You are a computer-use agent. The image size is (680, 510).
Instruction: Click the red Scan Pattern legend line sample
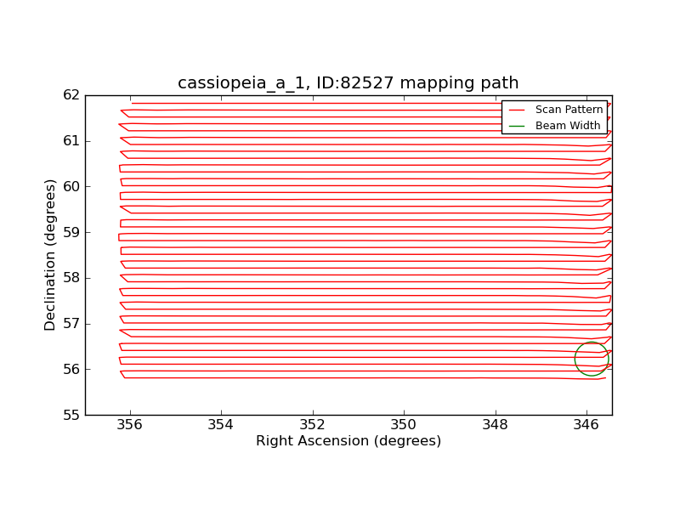click(x=517, y=110)
